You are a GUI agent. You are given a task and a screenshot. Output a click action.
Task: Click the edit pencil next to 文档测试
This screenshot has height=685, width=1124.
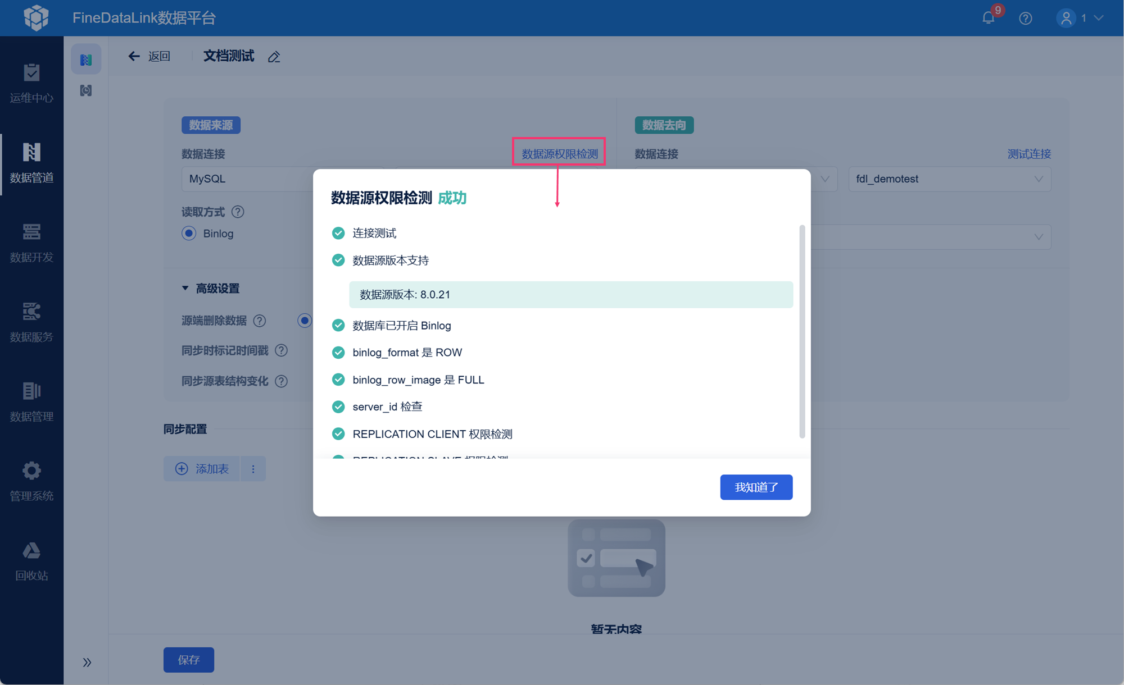pos(274,57)
